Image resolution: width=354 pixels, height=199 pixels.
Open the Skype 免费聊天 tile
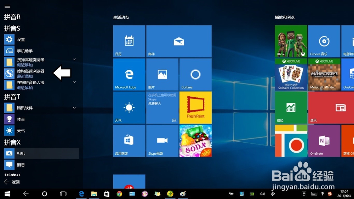tap(162, 108)
